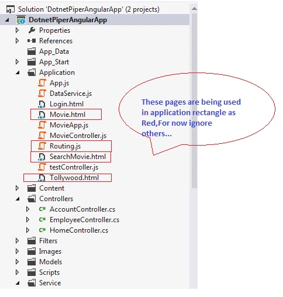This screenshot has height=297, width=283.
Task: Expand the Properties node
Action: click(17, 30)
